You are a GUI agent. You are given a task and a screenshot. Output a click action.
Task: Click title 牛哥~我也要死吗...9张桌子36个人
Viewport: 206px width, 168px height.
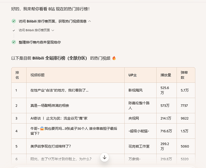(x=74, y=131)
